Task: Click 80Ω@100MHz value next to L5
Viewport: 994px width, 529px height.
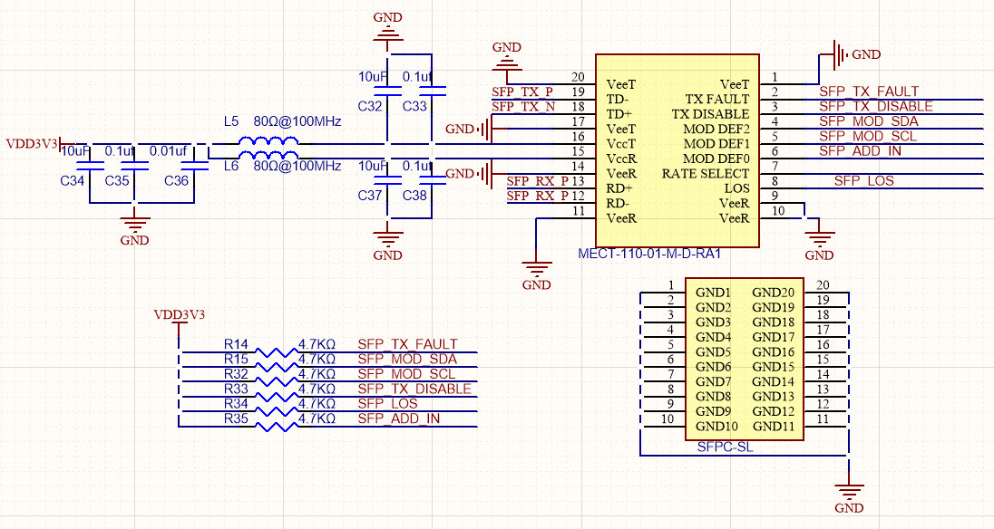Action: coord(297,121)
